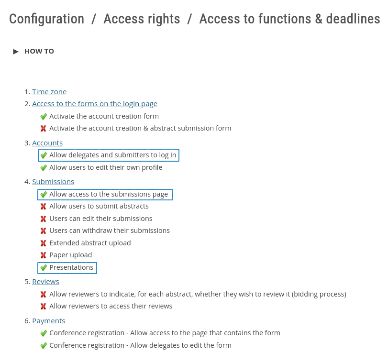Click the 'HOW TO' heading text
Screen dimensions: 388x363
tap(39, 51)
